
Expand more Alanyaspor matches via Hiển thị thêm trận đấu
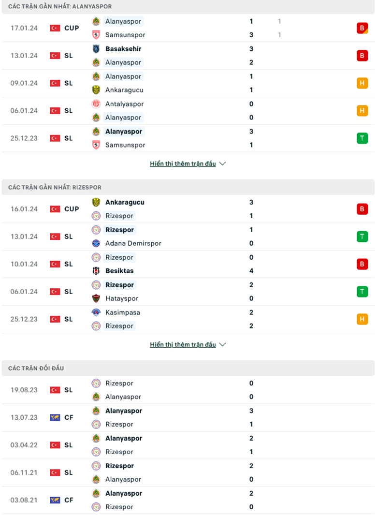pyautogui.click(x=183, y=163)
